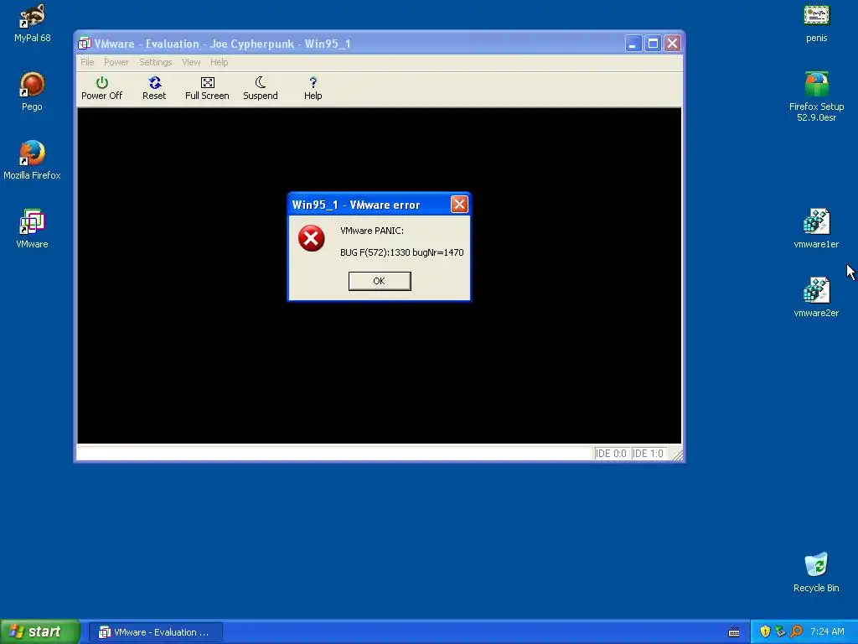
Task: Close the main VMware window
Action: point(673,44)
